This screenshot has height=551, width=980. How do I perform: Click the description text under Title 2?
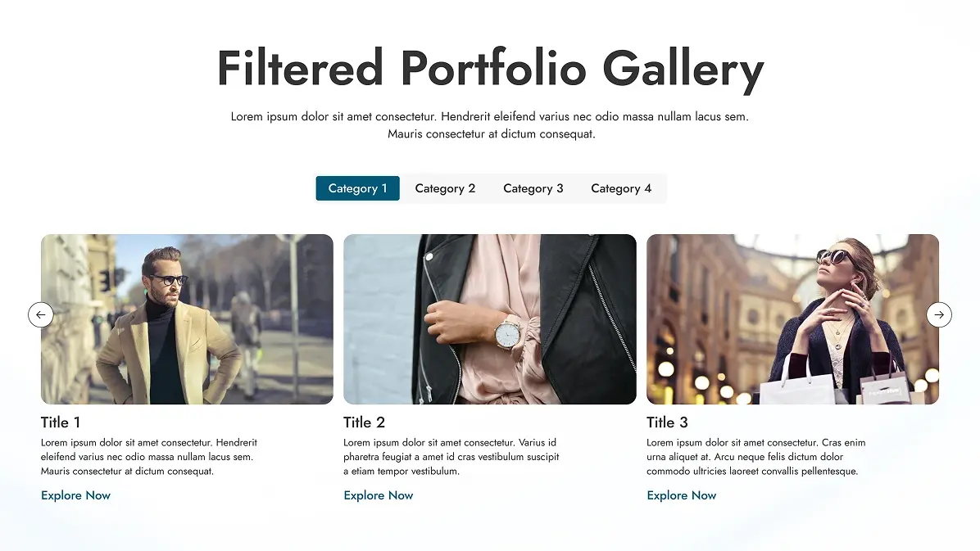[453, 456]
